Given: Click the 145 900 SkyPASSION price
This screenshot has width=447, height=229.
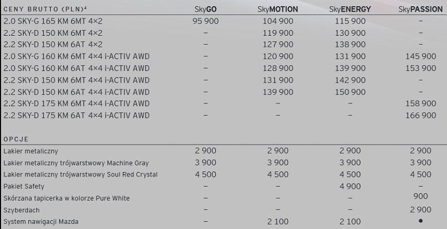Looking at the screenshot, I should coord(421,56).
